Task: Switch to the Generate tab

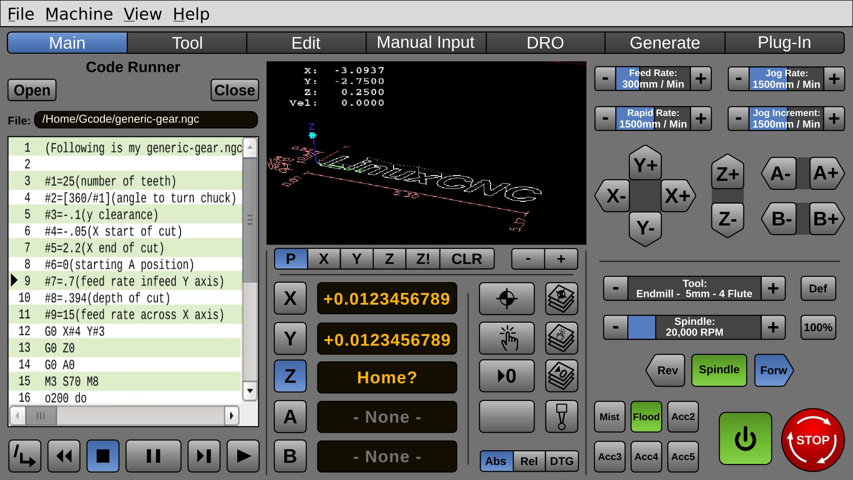Action: (665, 43)
